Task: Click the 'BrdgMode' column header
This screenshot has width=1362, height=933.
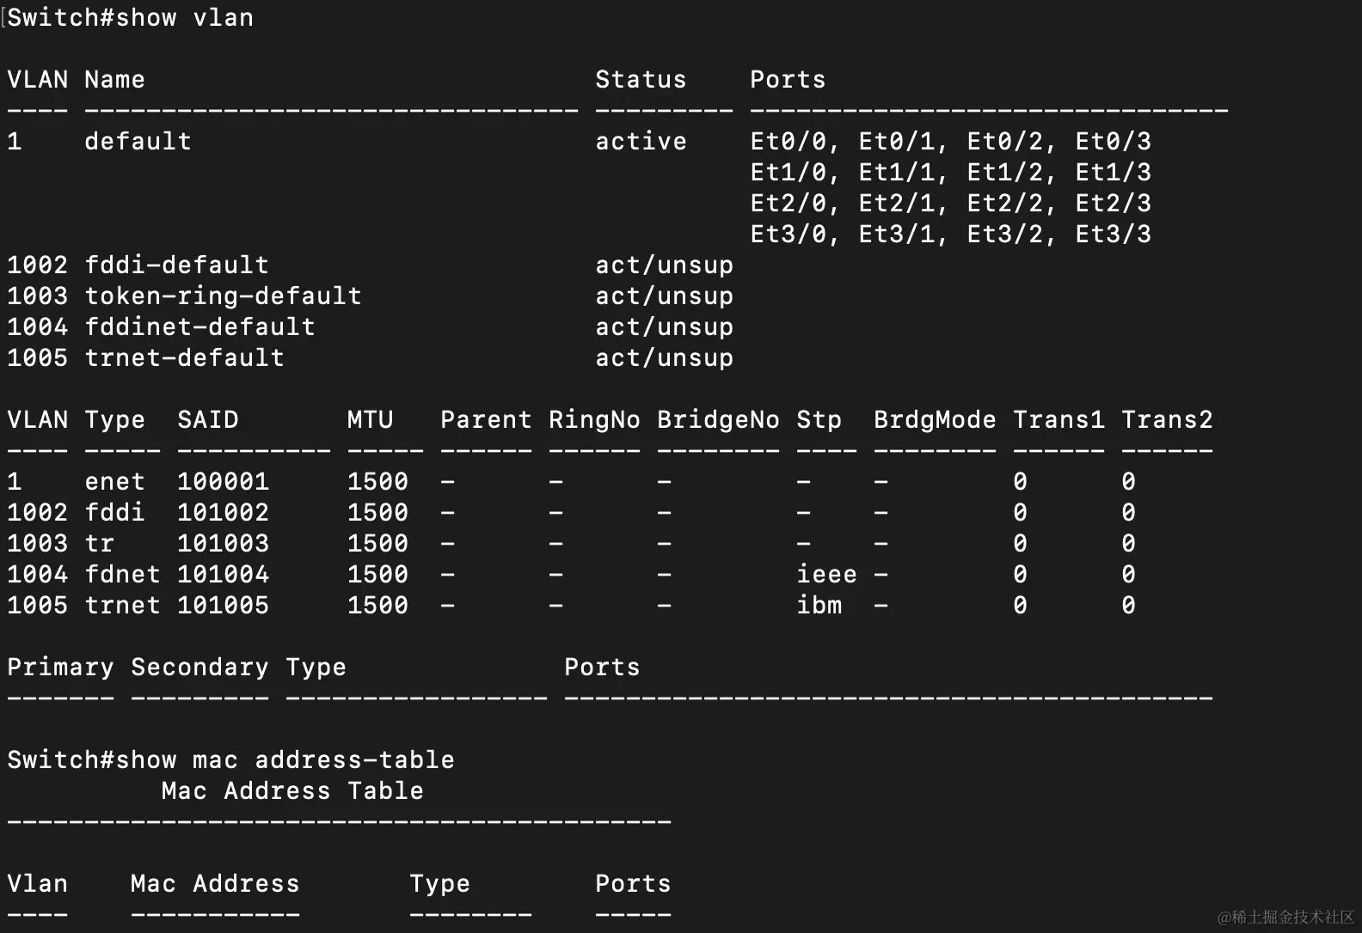Action: point(936,420)
